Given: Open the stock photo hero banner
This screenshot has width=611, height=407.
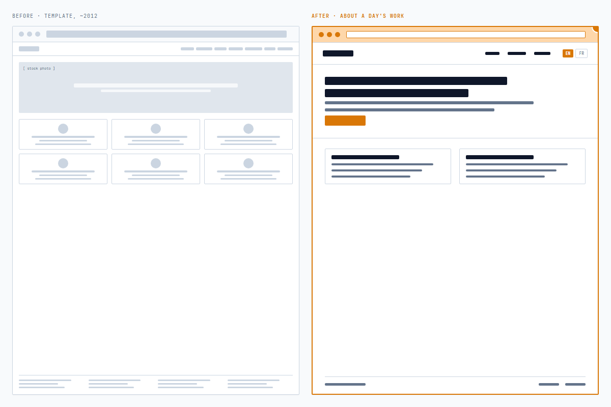Looking at the screenshot, I should [156, 87].
